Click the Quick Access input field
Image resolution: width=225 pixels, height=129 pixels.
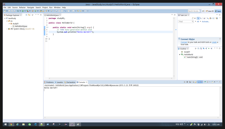coord(194,11)
